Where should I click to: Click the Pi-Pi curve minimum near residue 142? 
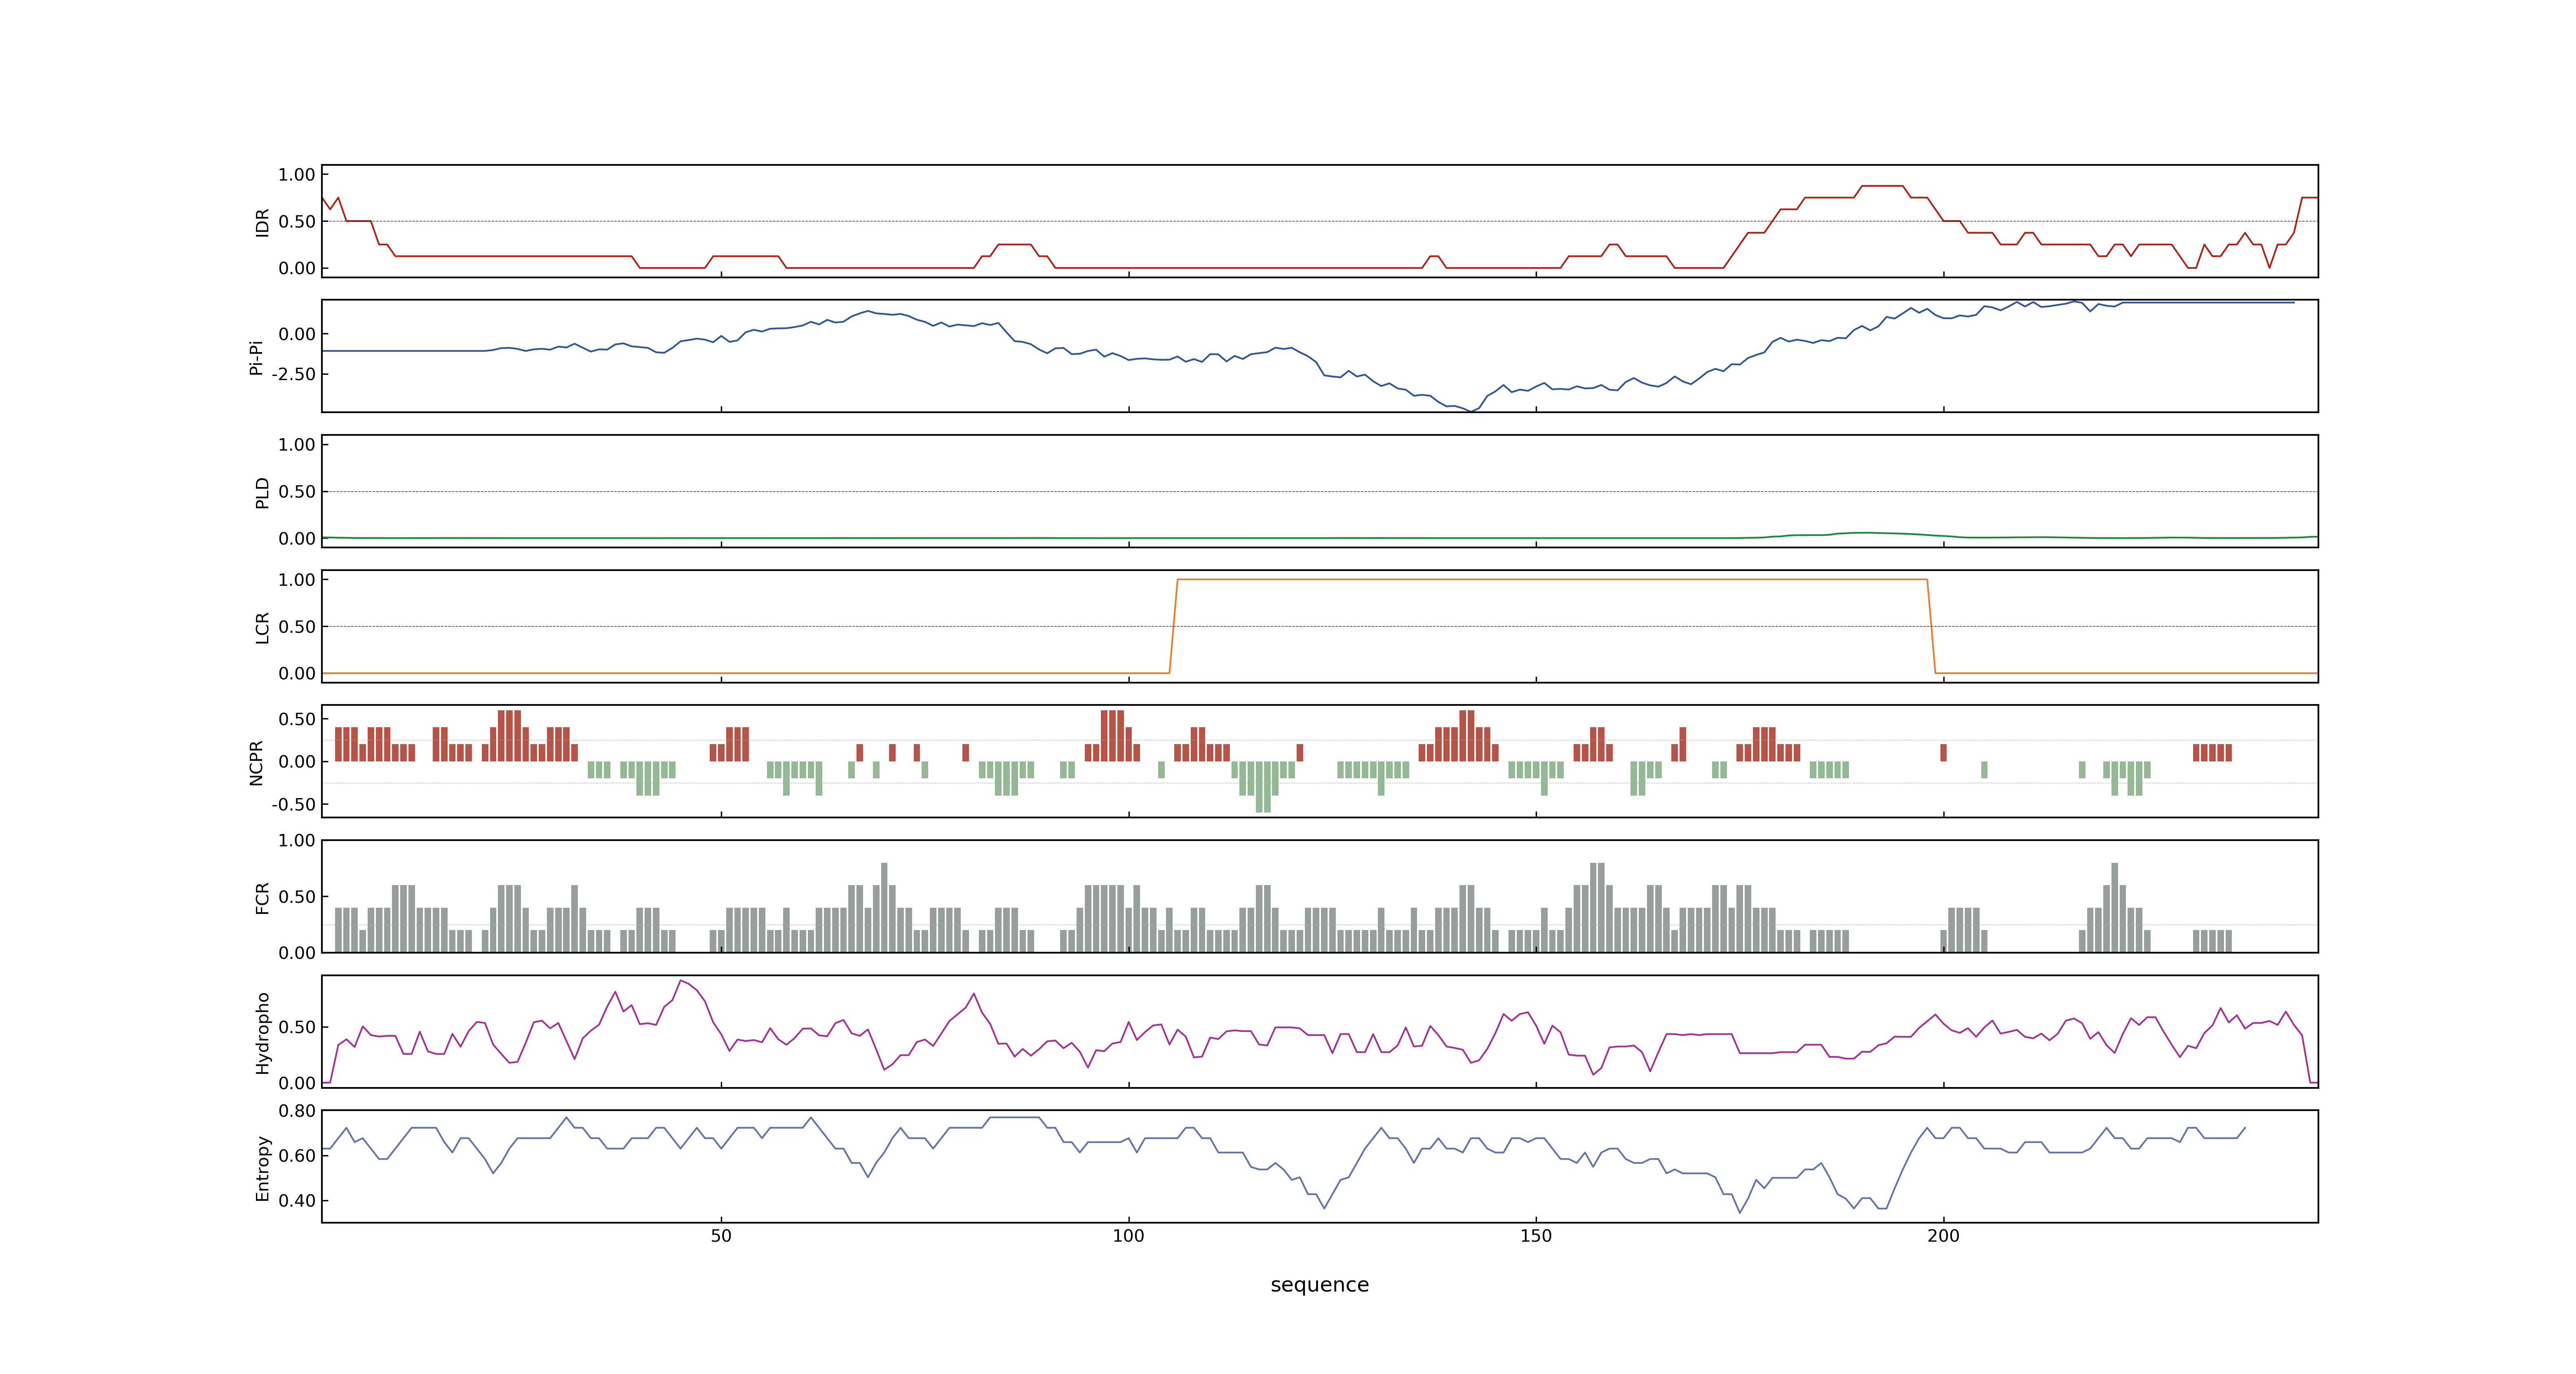1470,410
